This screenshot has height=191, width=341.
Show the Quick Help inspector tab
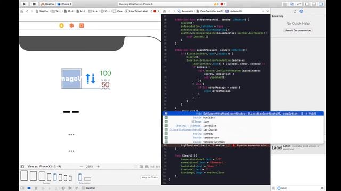point(301,11)
